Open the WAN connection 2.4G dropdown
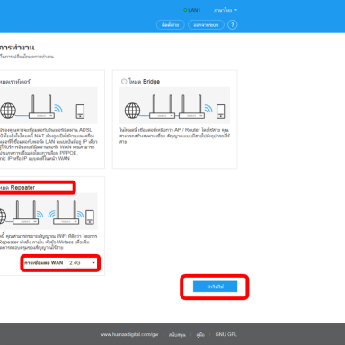The width and height of the screenshot is (345, 345). tap(82, 263)
